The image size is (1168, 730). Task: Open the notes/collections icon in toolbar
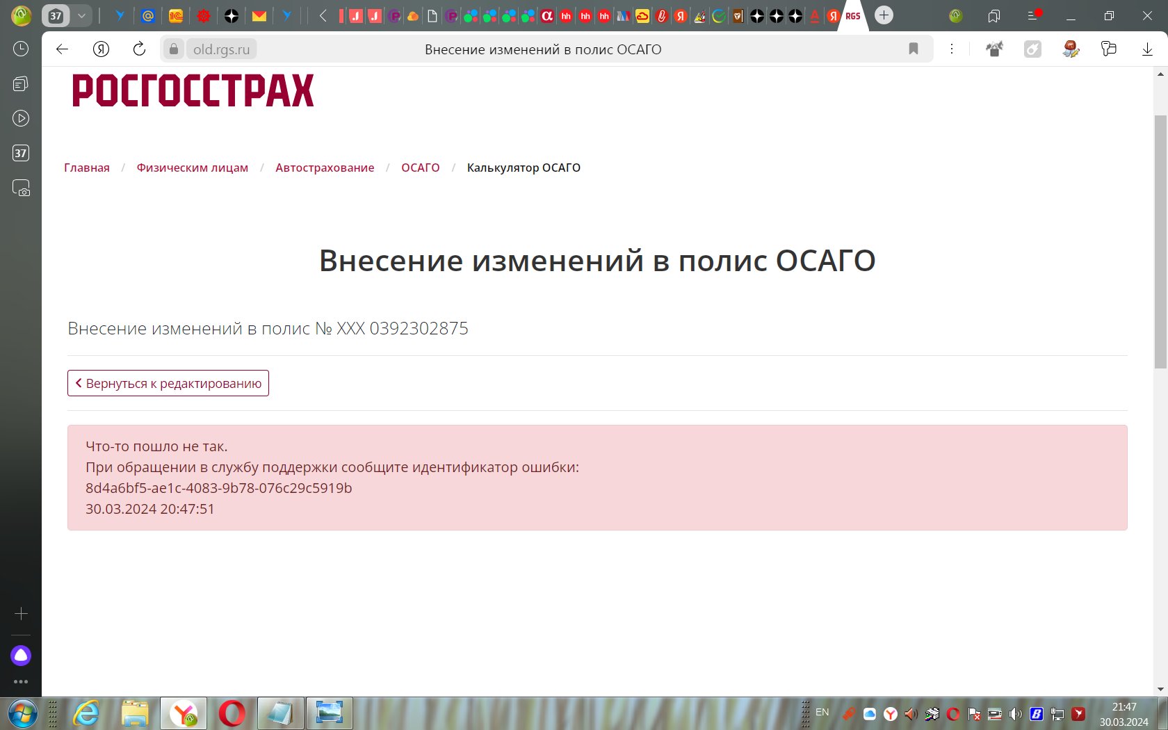1109,49
